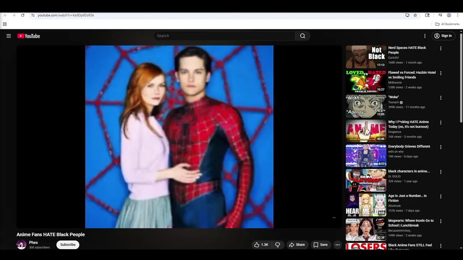
Task: Open options for Everybody Grieves Different
Action: pyautogui.click(x=441, y=147)
